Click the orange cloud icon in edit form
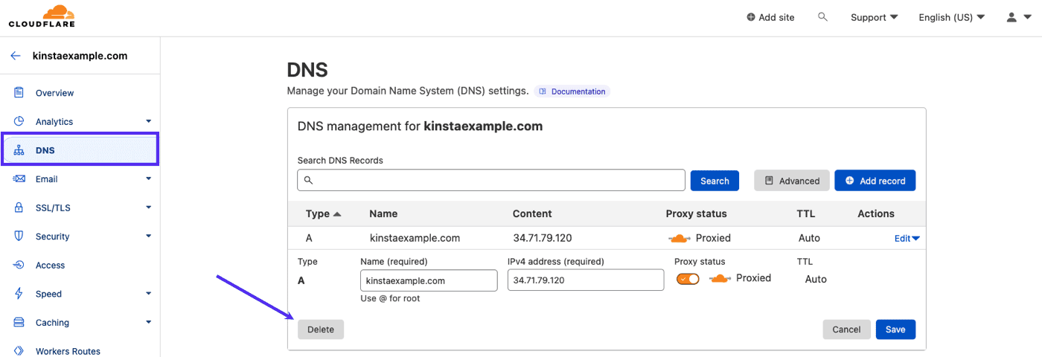1042x357 pixels. [x=720, y=278]
